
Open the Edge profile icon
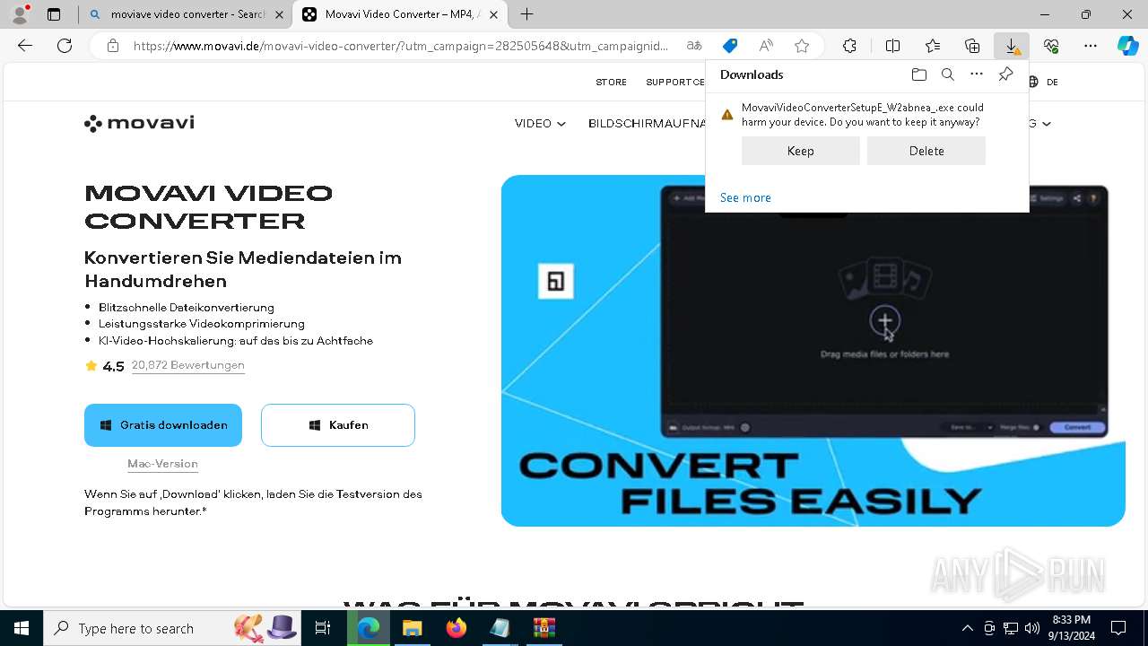click(20, 14)
